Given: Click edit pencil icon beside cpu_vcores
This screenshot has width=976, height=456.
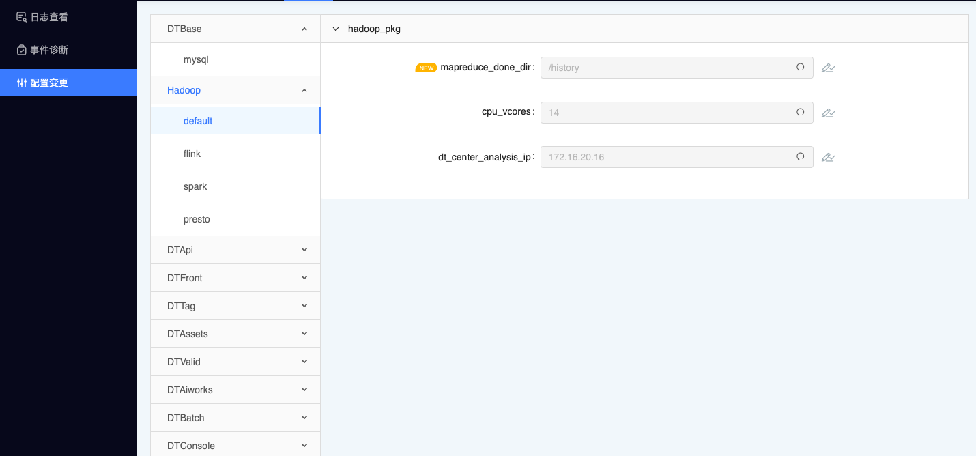Looking at the screenshot, I should [828, 113].
